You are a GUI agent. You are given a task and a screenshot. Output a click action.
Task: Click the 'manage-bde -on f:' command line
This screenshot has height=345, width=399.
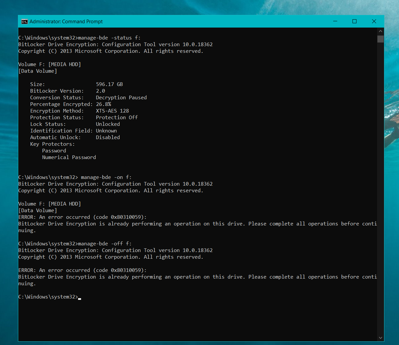(x=75, y=177)
